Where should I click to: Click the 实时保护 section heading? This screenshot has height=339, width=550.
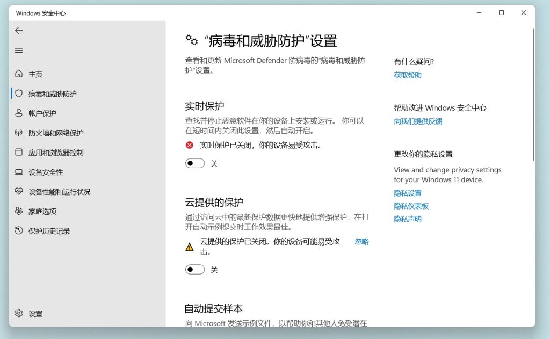pyautogui.click(x=205, y=106)
